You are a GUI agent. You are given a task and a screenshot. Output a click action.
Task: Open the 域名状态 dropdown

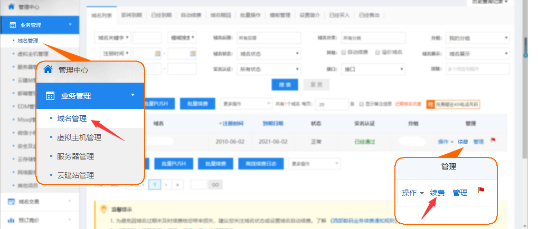[x=269, y=53]
